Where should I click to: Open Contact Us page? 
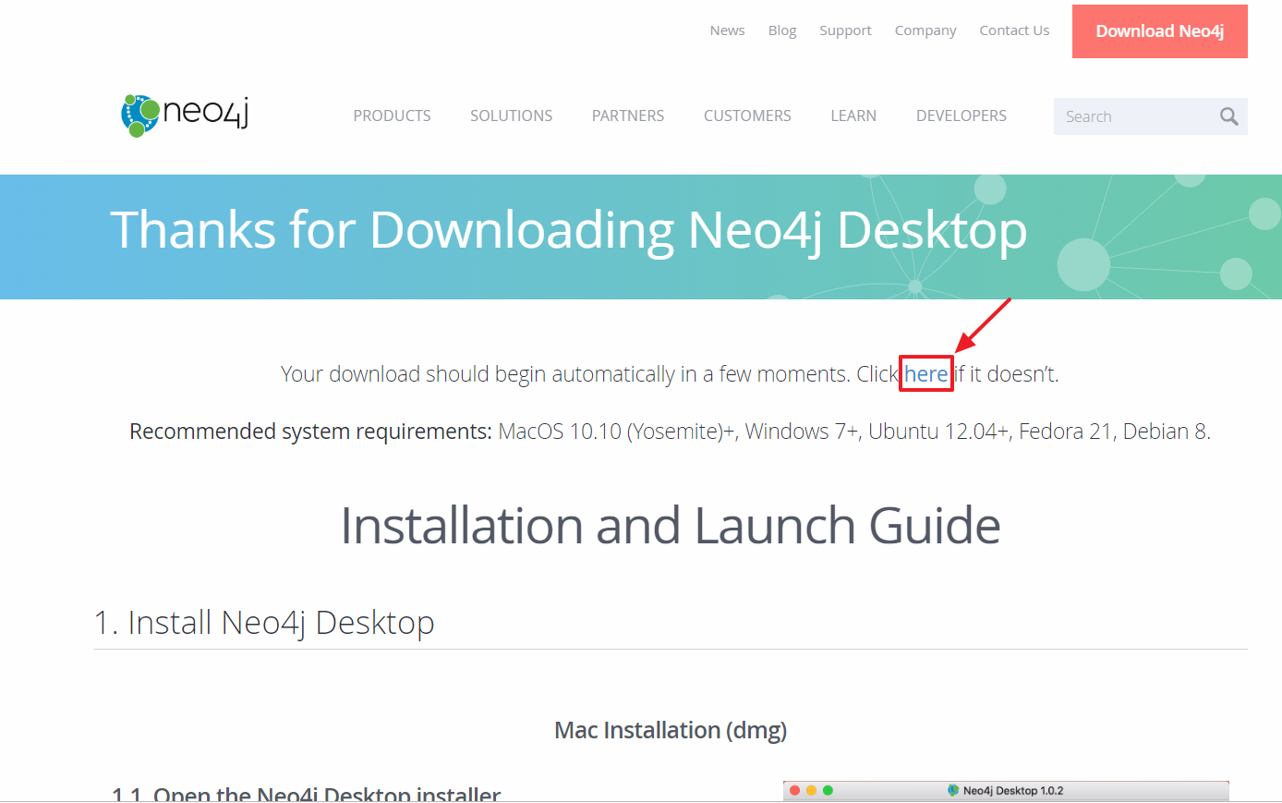[x=1014, y=30]
